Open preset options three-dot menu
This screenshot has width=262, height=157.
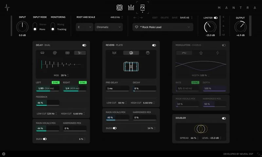[x=192, y=18]
